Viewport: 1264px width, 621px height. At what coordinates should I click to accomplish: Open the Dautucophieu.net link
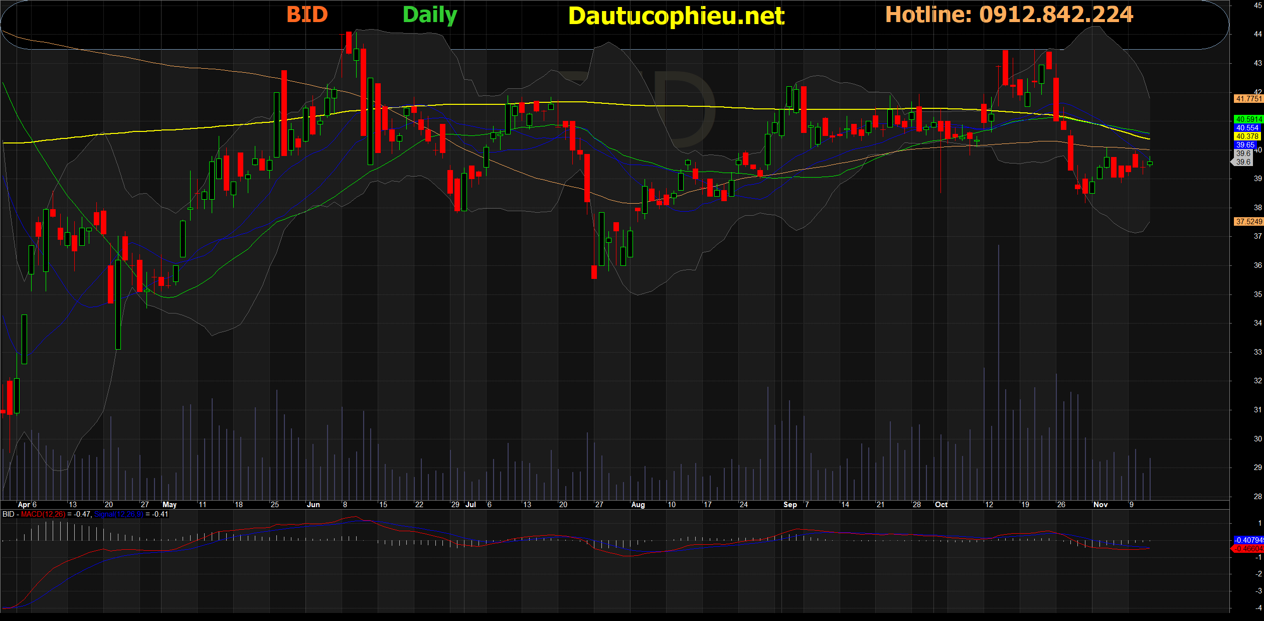(x=676, y=16)
